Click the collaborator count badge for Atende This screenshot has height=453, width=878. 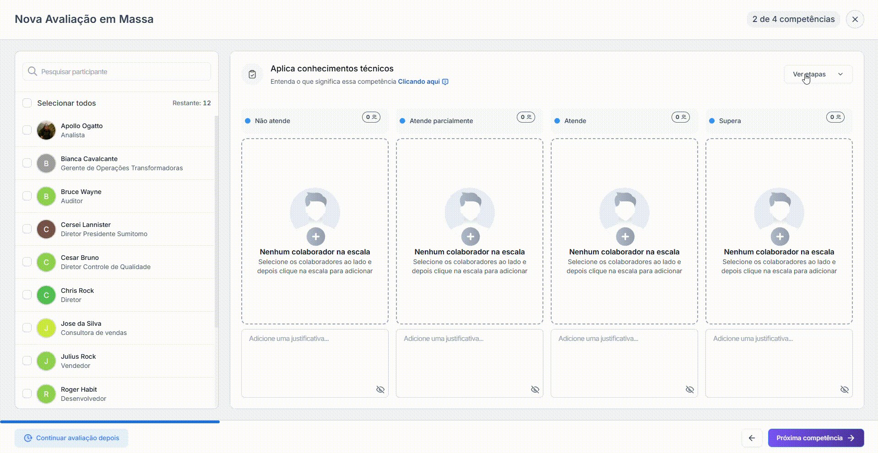tap(680, 117)
